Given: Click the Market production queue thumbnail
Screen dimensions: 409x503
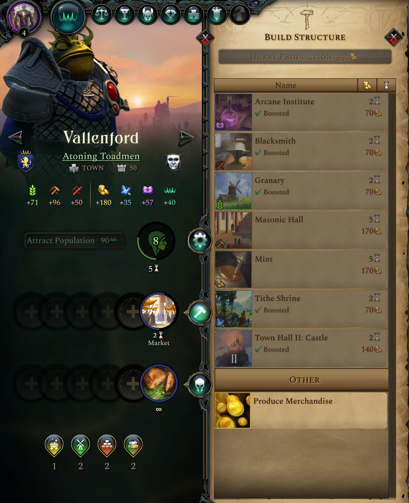Looking at the screenshot, I should pos(159,311).
